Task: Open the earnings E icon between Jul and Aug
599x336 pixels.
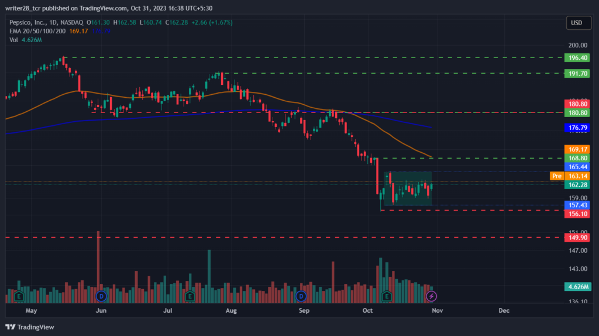Action: pyautogui.click(x=190, y=296)
